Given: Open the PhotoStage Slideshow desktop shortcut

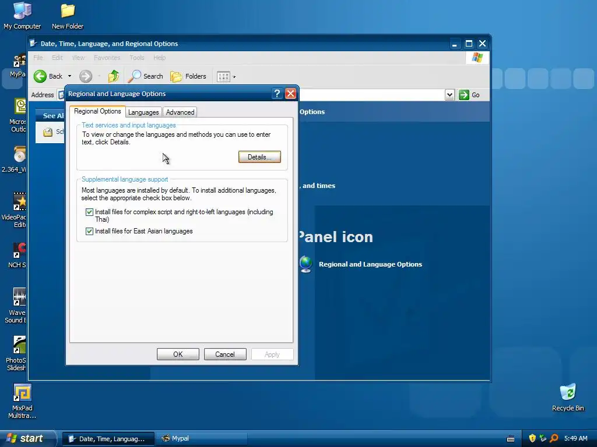Looking at the screenshot, I should click(x=17, y=353).
